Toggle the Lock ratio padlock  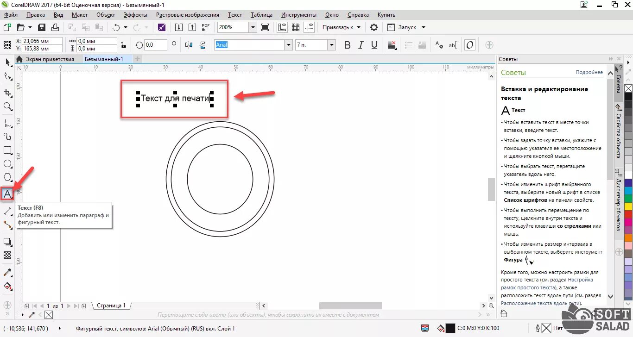(x=123, y=45)
